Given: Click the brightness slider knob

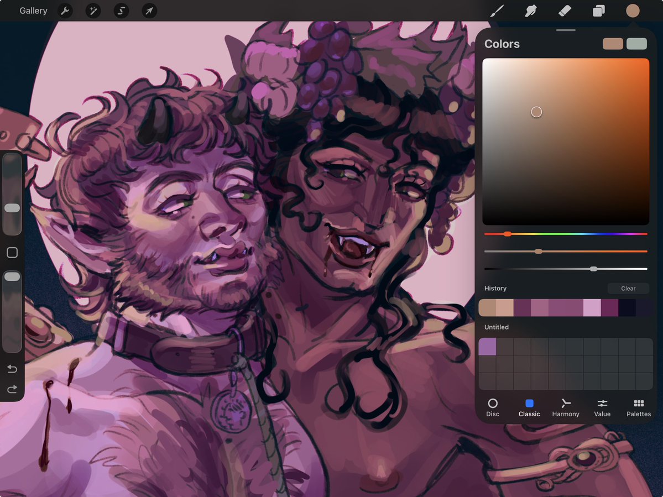Looking at the screenshot, I should pyautogui.click(x=594, y=269).
